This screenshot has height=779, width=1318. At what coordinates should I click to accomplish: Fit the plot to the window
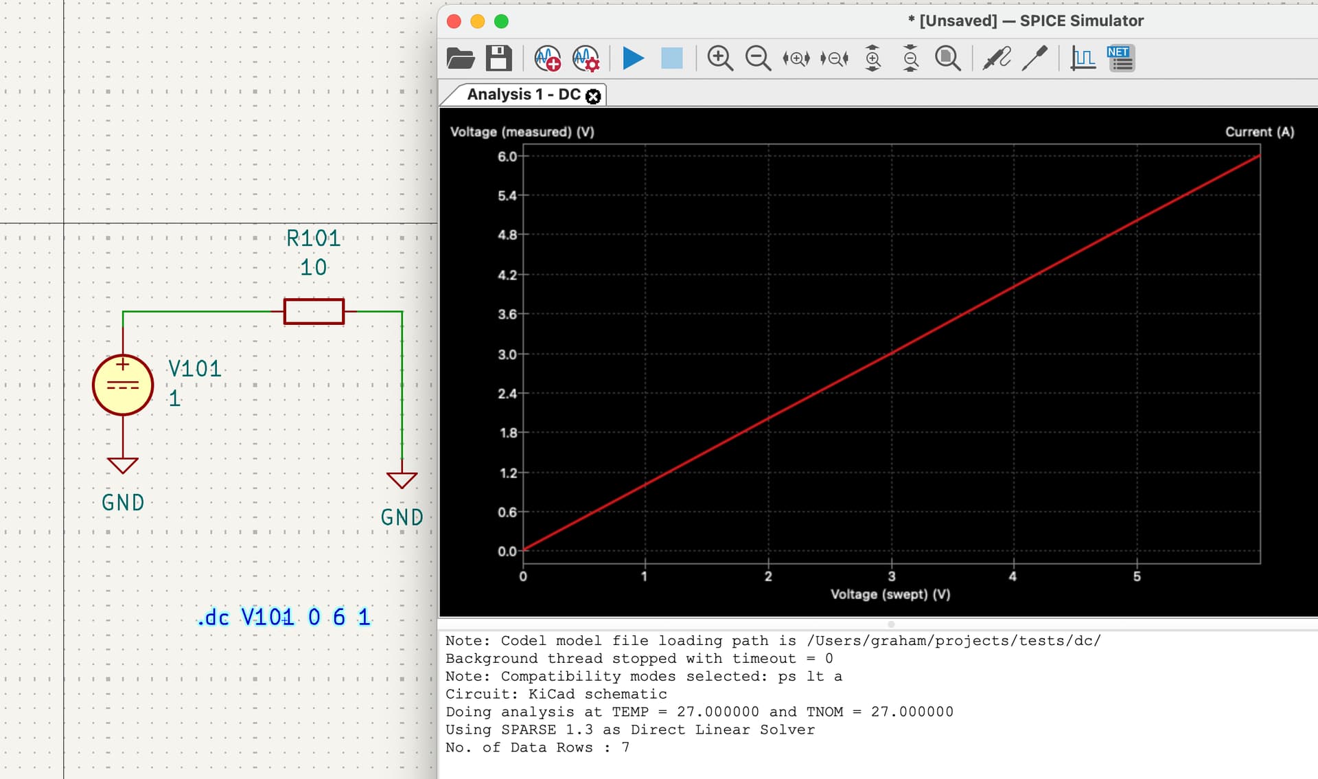pos(948,58)
